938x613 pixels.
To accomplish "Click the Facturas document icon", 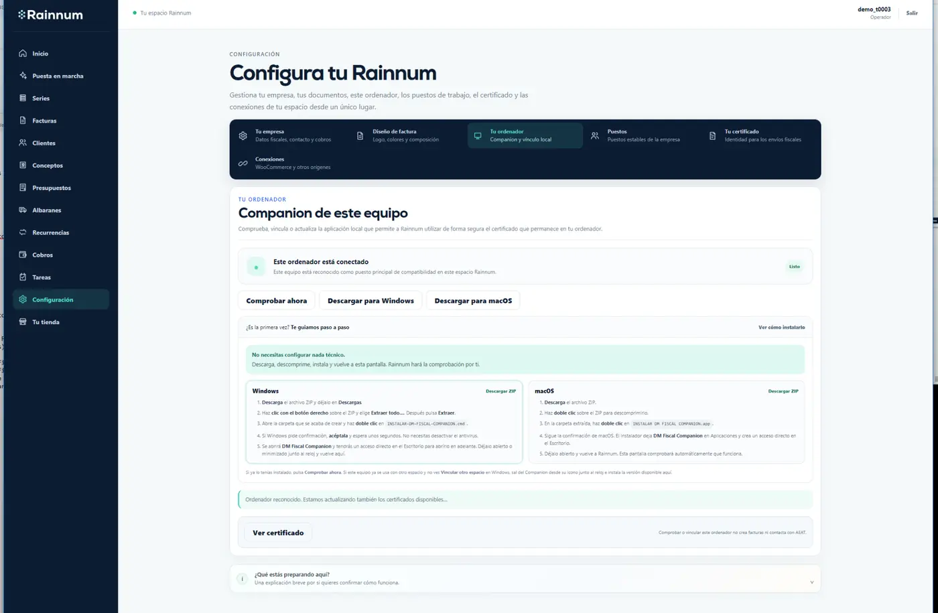I will [x=23, y=121].
